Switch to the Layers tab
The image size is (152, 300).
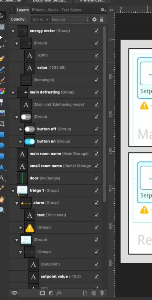pyautogui.click(x=23, y=10)
